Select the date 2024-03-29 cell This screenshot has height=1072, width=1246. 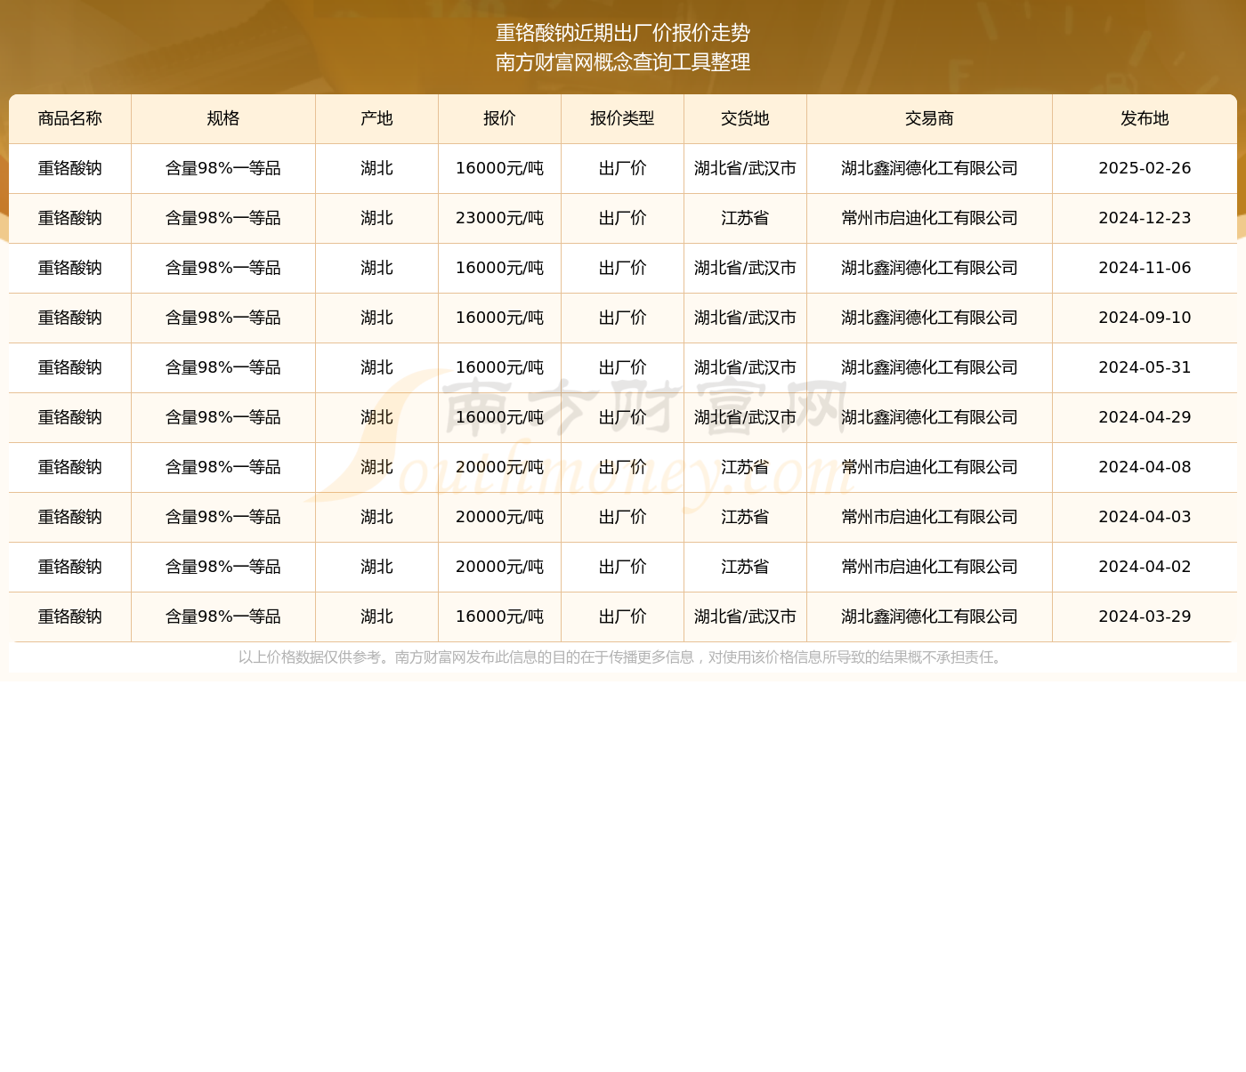[x=1145, y=617]
